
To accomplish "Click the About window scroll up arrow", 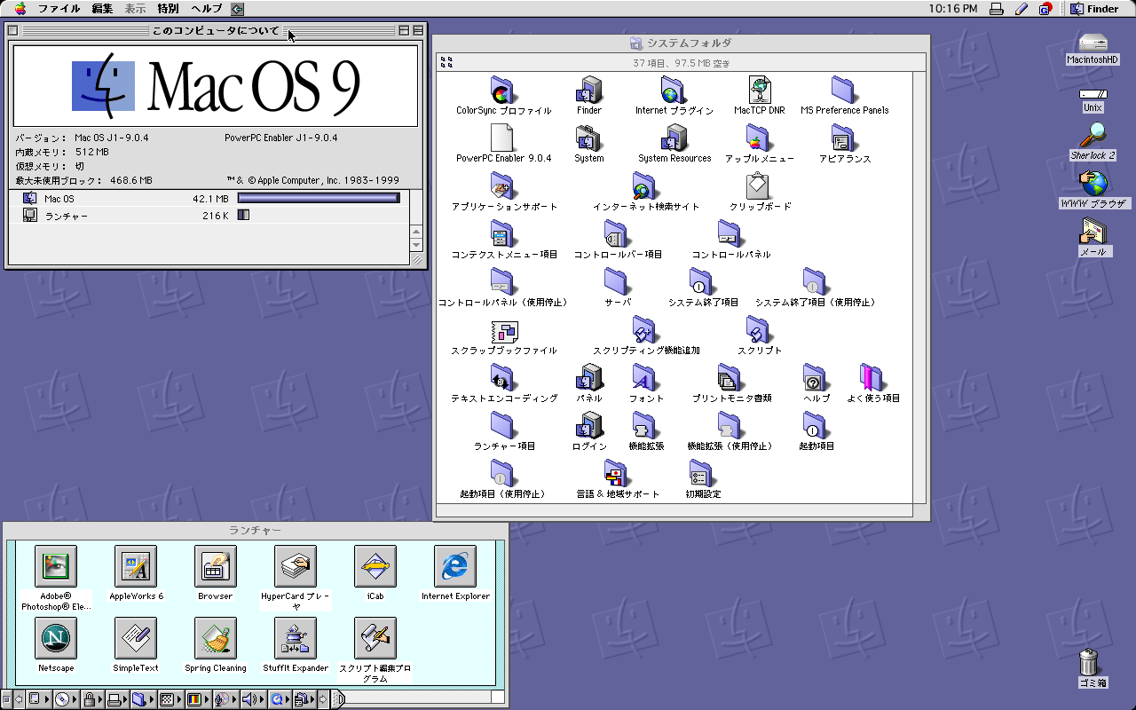I will [416, 231].
